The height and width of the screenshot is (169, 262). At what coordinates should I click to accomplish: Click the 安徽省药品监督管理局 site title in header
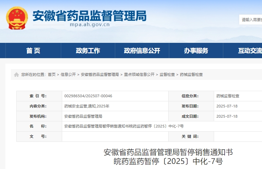[x=89, y=15]
